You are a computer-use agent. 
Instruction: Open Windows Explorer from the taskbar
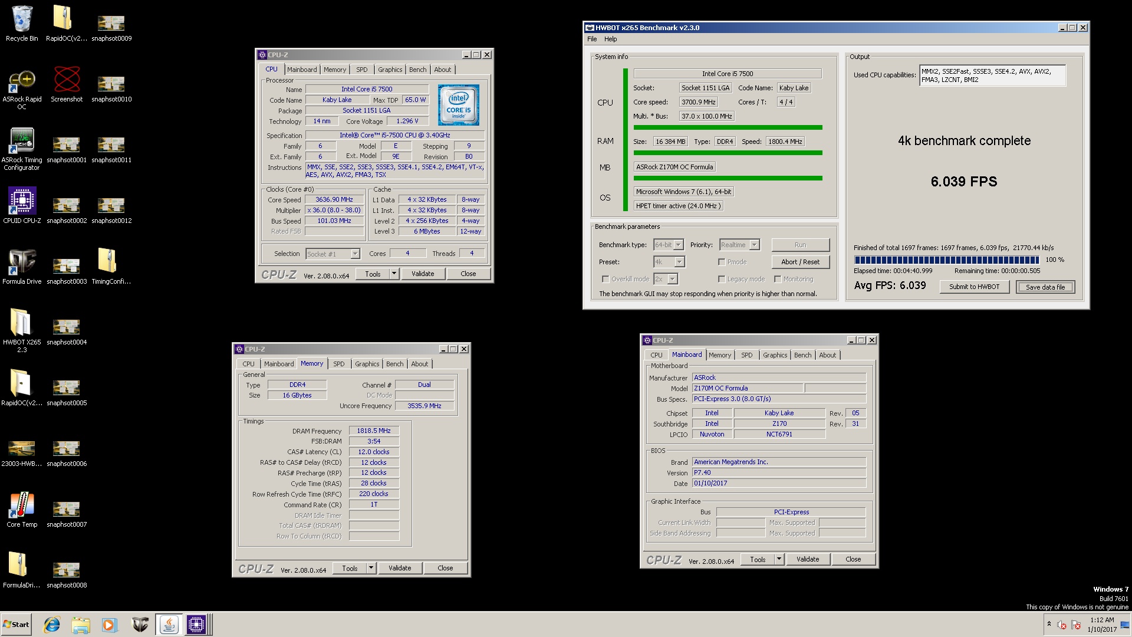tap(81, 625)
